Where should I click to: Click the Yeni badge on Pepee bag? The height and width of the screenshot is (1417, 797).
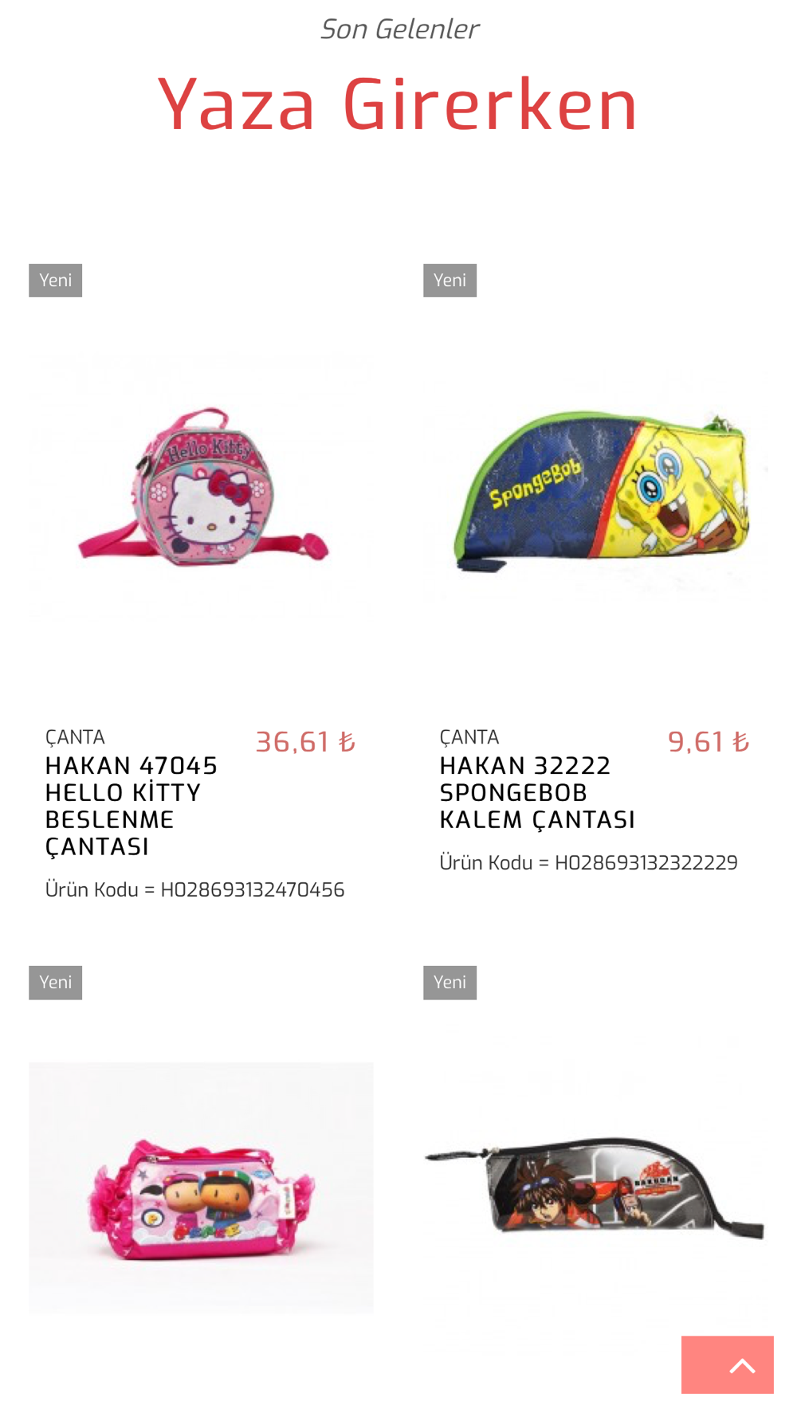pyautogui.click(x=55, y=983)
